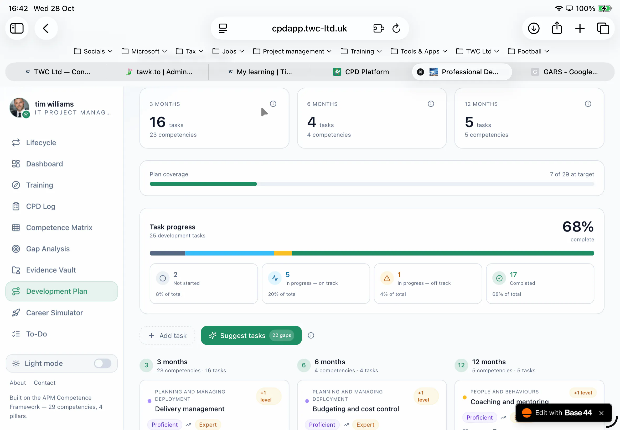The height and width of the screenshot is (430, 620).
Task: Select the 2 Not started status card
Action: coord(204,284)
